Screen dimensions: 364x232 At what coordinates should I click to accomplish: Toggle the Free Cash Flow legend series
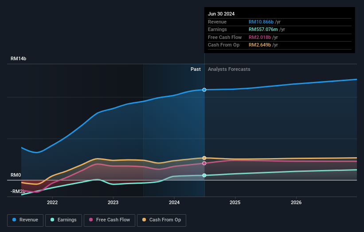(x=110, y=220)
